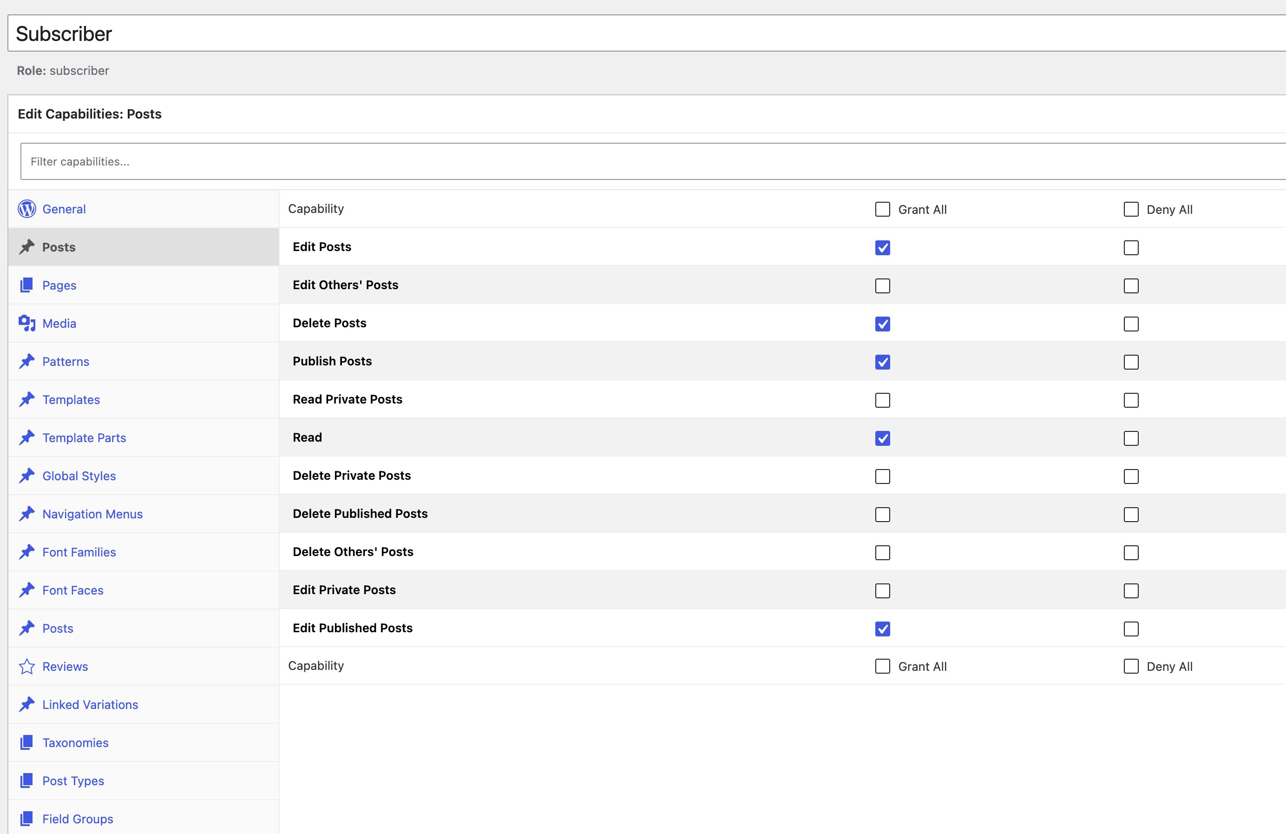Click the icon next to Post Types
The image size is (1286, 834).
[26, 781]
